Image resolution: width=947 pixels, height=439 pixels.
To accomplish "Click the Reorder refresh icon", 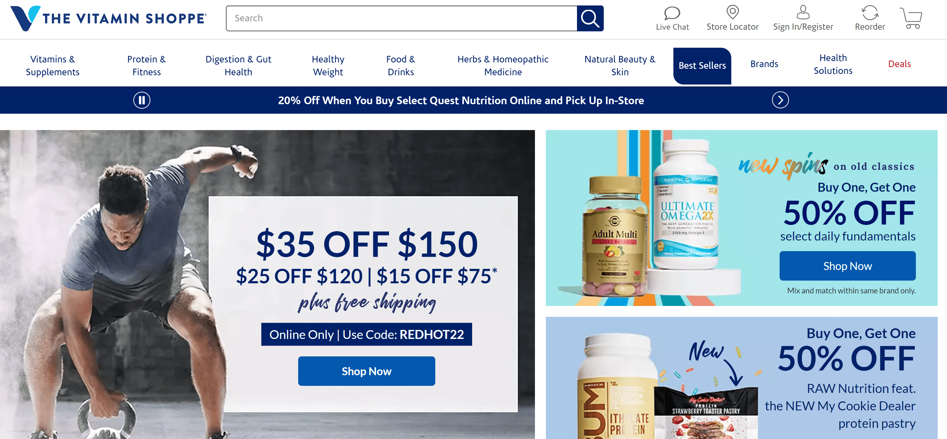I will tap(870, 13).
